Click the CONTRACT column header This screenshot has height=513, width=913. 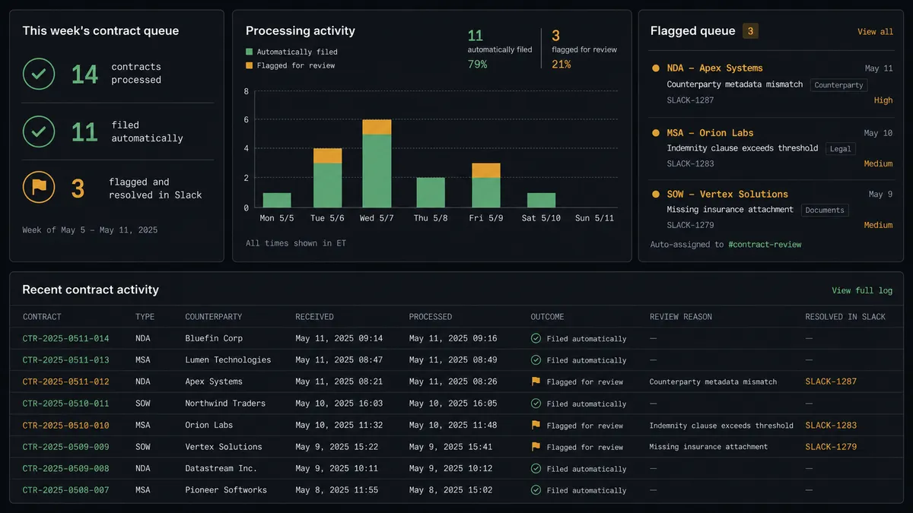pyautogui.click(x=42, y=317)
